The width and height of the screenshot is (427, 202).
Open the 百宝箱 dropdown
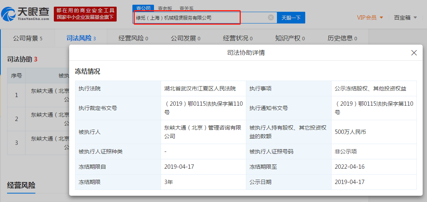click(405, 18)
